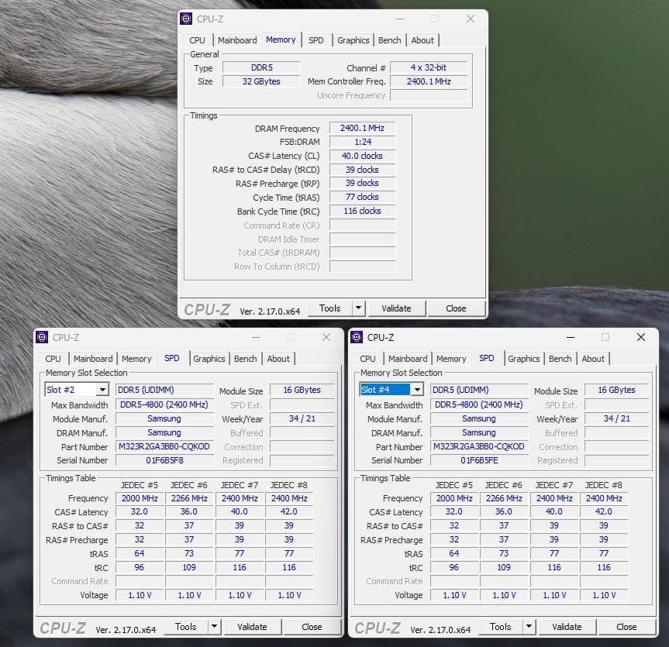This screenshot has height=647, width=669.
Task: Click the Bank Cycle Time value 116 clocks
Action: 362,211
